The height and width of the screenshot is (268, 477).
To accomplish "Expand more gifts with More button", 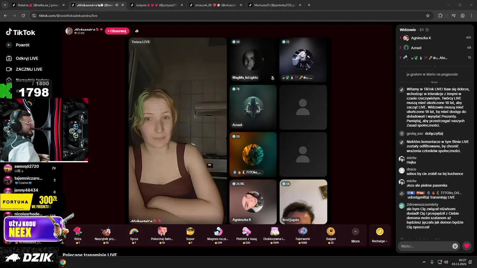I will 356,236.
